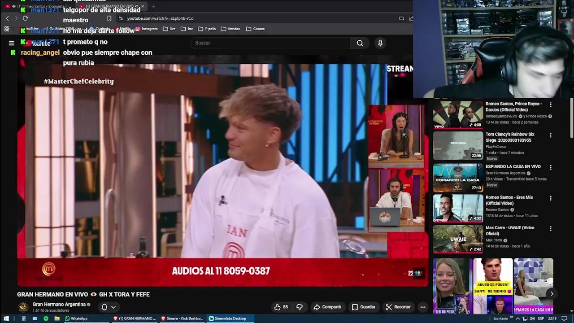This screenshot has height=323, width=574.
Task: Open the 'Inv' bookmarks folder
Action: coord(187,29)
